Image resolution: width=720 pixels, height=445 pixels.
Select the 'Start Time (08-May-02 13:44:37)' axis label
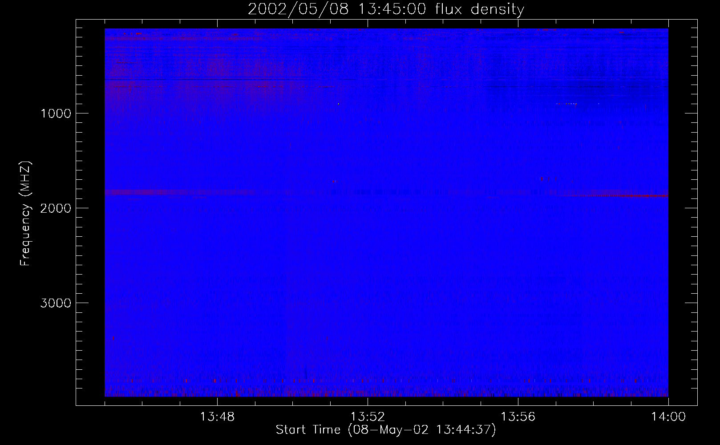coord(386,430)
